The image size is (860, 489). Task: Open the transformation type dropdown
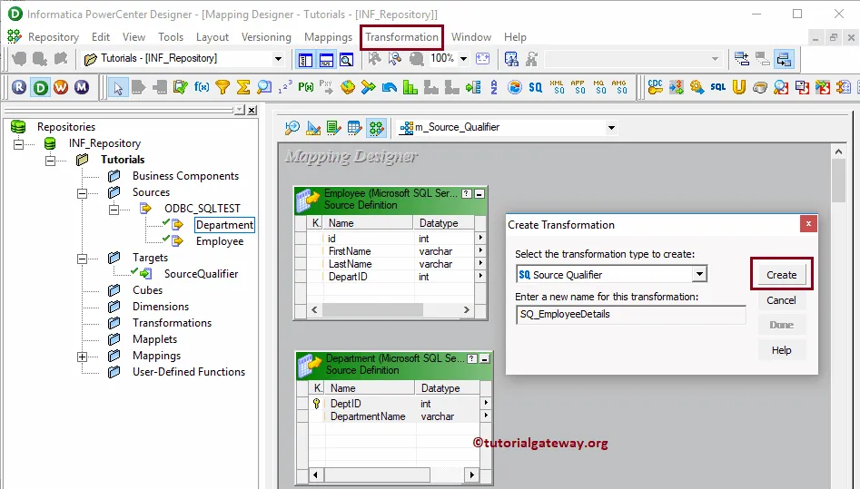[698, 274]
